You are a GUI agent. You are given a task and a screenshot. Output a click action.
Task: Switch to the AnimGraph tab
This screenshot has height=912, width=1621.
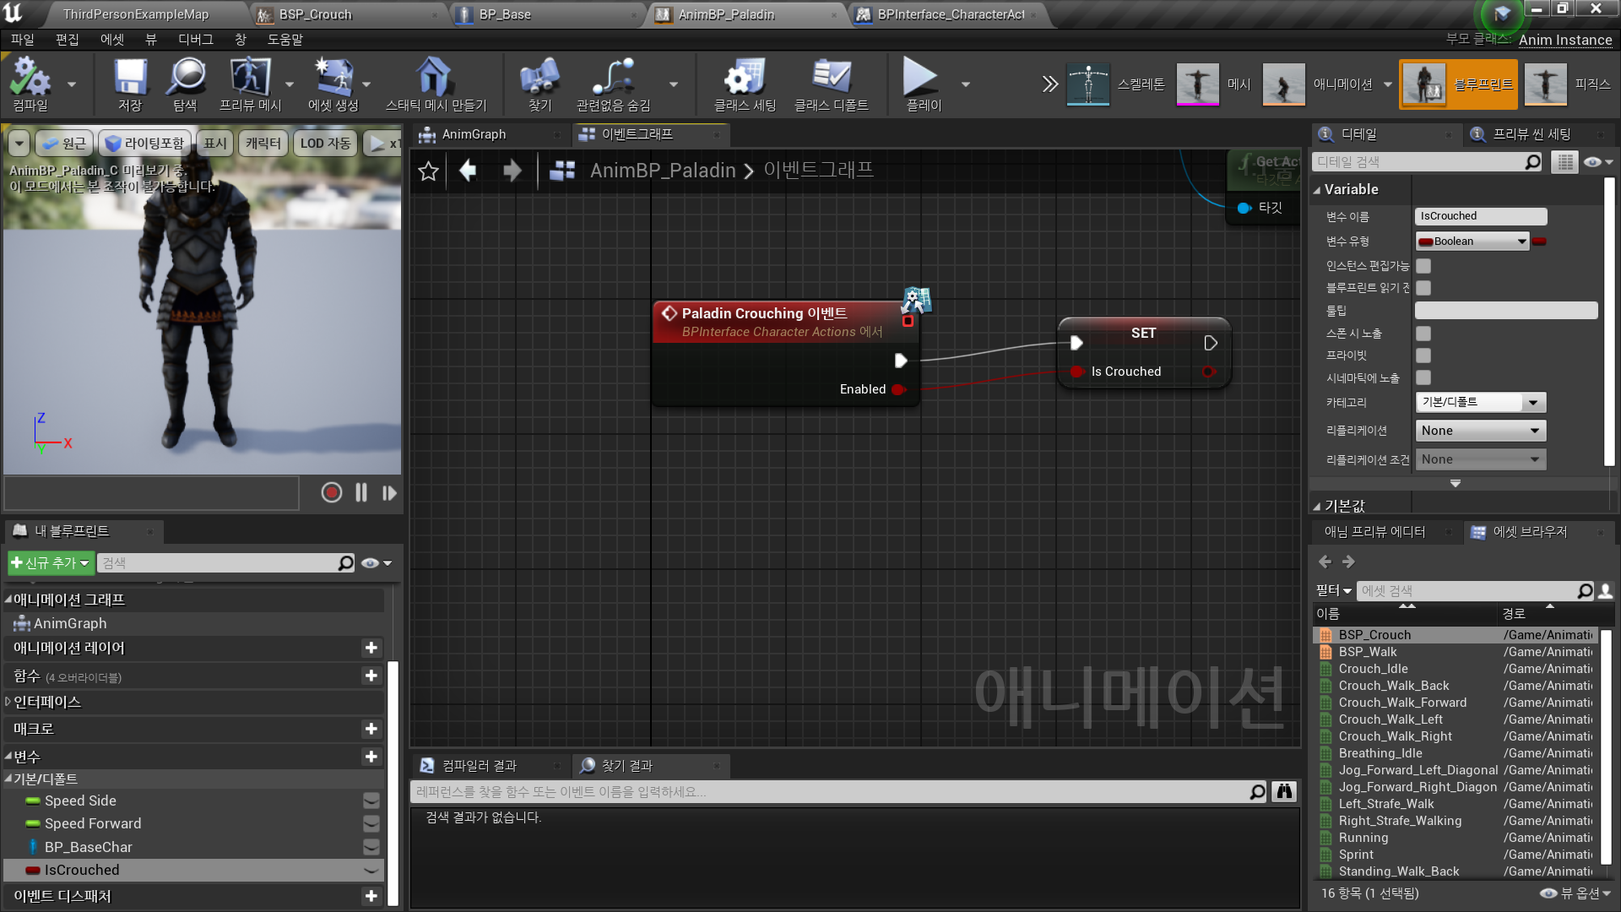474,134
